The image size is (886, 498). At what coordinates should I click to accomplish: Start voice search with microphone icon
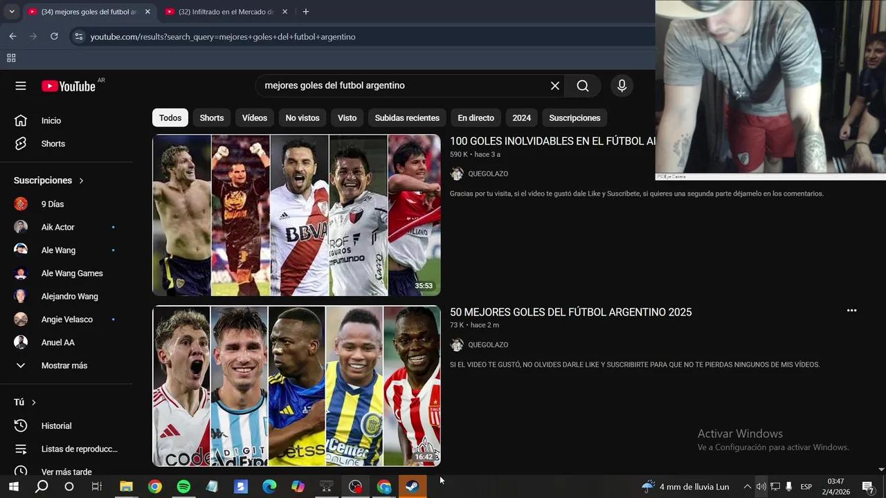(622, 86)
